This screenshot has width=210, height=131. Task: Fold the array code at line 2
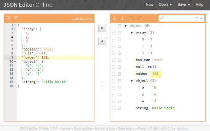[x=15, y=29]
